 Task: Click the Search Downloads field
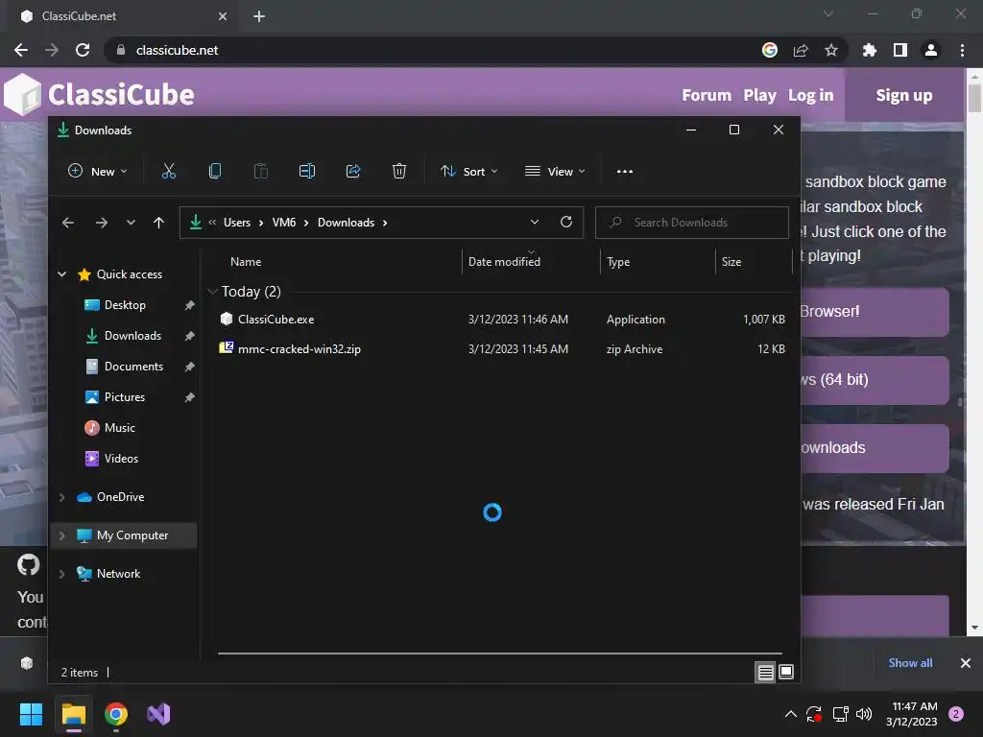pyautogui.click(x=691, y=223)
